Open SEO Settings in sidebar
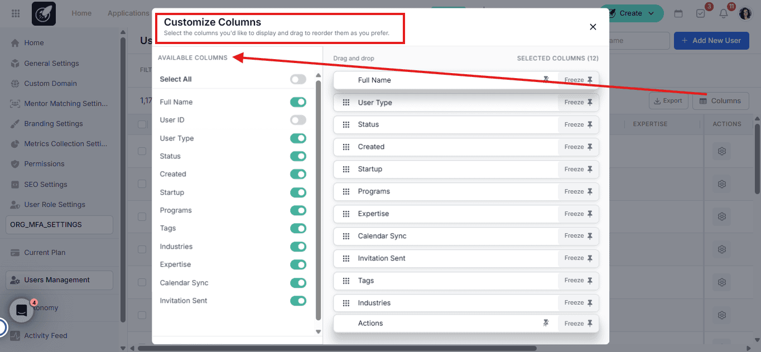761x352 pixels. pos(45,185)
